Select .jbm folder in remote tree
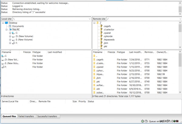This screenshot has width=182, height=124. tap(106, 43)
